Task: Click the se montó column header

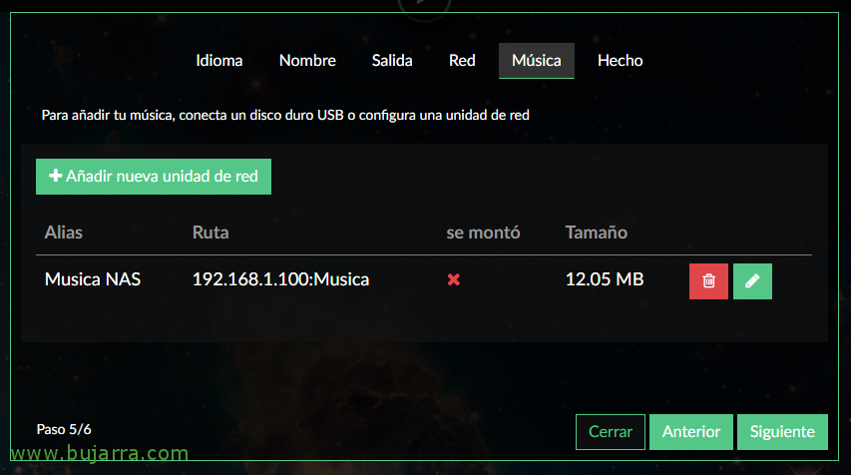Action: pos(483,233)
